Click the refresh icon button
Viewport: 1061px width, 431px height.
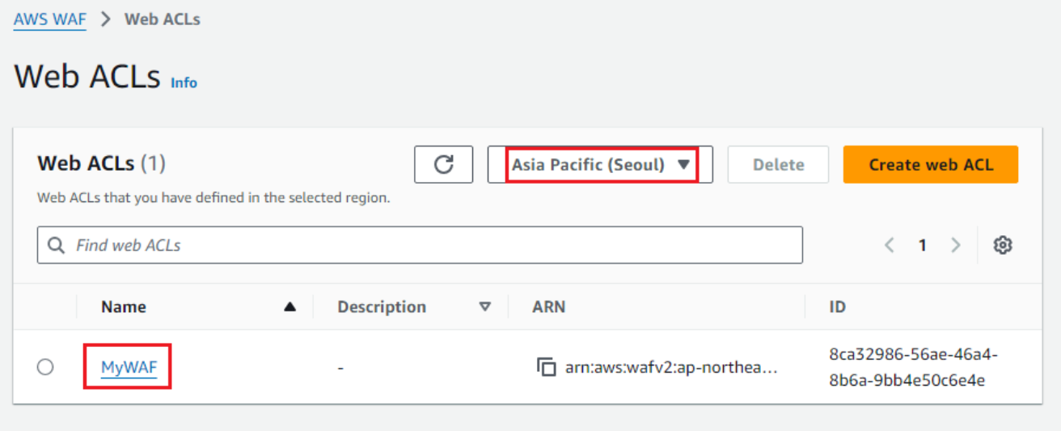point(443,165)
